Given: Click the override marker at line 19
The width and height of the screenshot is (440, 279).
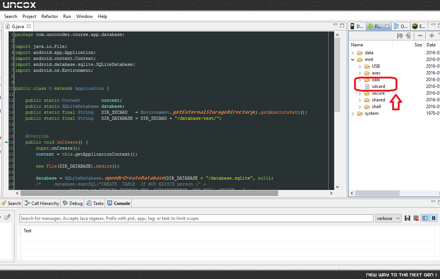Looking at the screenshot, I should pyautogui.click(x=6, y=142).
